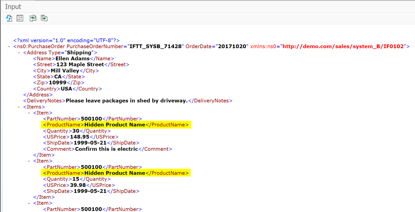Click the Quantity value 15
Image resolution: width=415 pixels, height=212 pixels.
pyautogui.click(x=76, y=179)
